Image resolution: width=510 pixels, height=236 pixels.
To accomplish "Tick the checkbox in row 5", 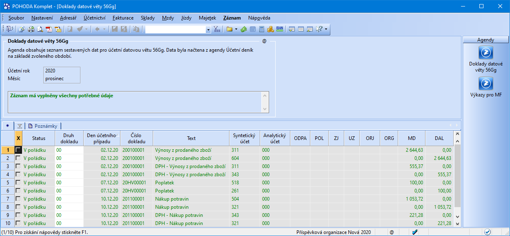I will click(x=18, y=183).
